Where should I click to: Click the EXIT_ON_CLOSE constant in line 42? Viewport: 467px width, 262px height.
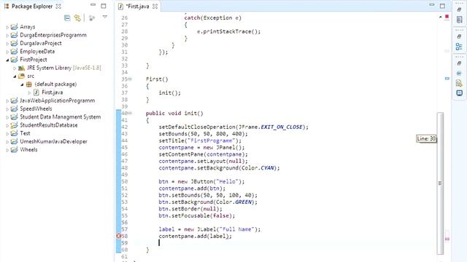[282, 127]
